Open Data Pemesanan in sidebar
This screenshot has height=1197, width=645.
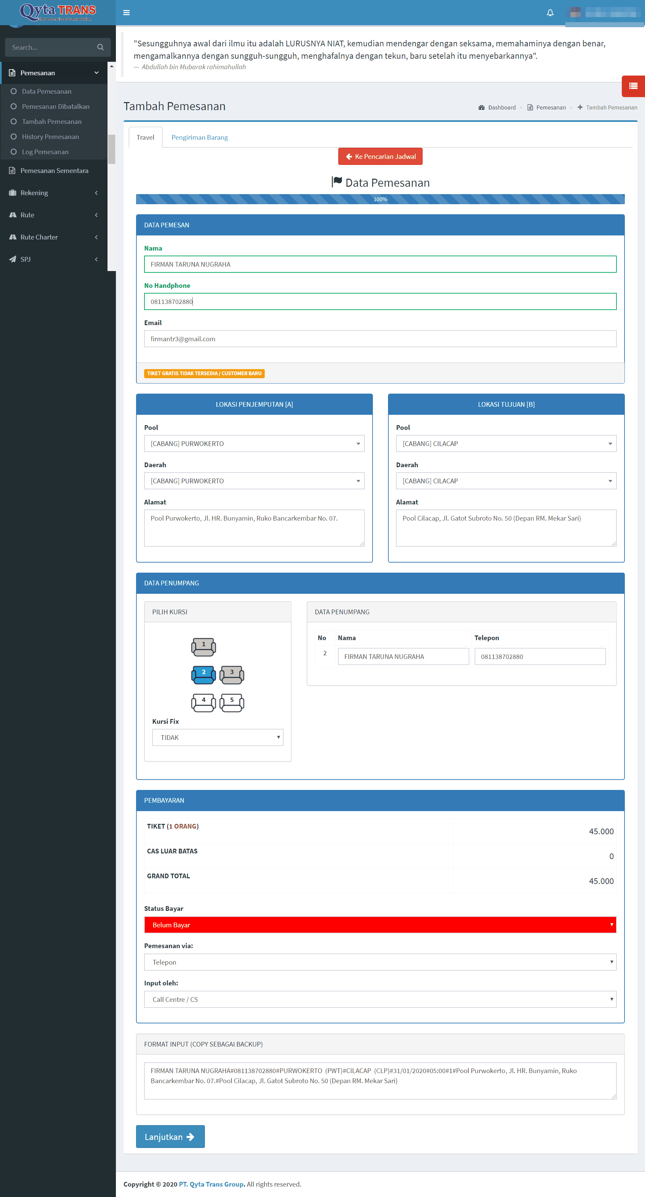[46, 92]
